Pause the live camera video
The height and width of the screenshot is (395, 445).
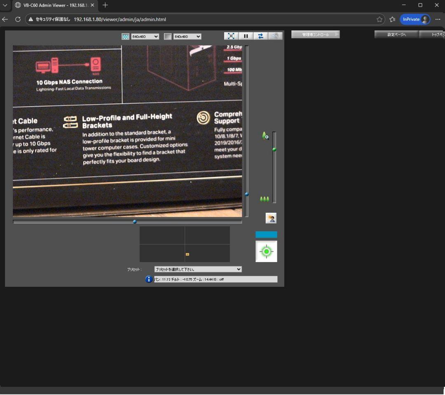(246, 36)
